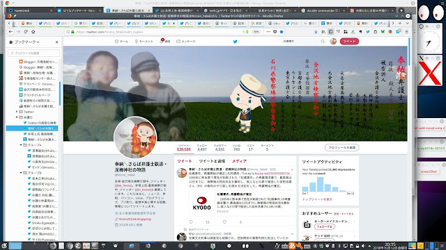Open the KYODO news link card thumbnail
The width and height of the screenshot is (446, 250).
click(x=201, y=203)
